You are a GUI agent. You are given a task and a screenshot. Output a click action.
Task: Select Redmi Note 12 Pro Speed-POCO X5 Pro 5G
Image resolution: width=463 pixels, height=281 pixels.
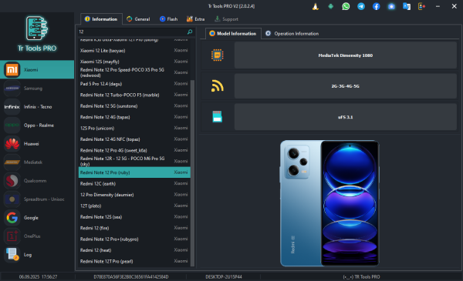click(x=134, y=72)
